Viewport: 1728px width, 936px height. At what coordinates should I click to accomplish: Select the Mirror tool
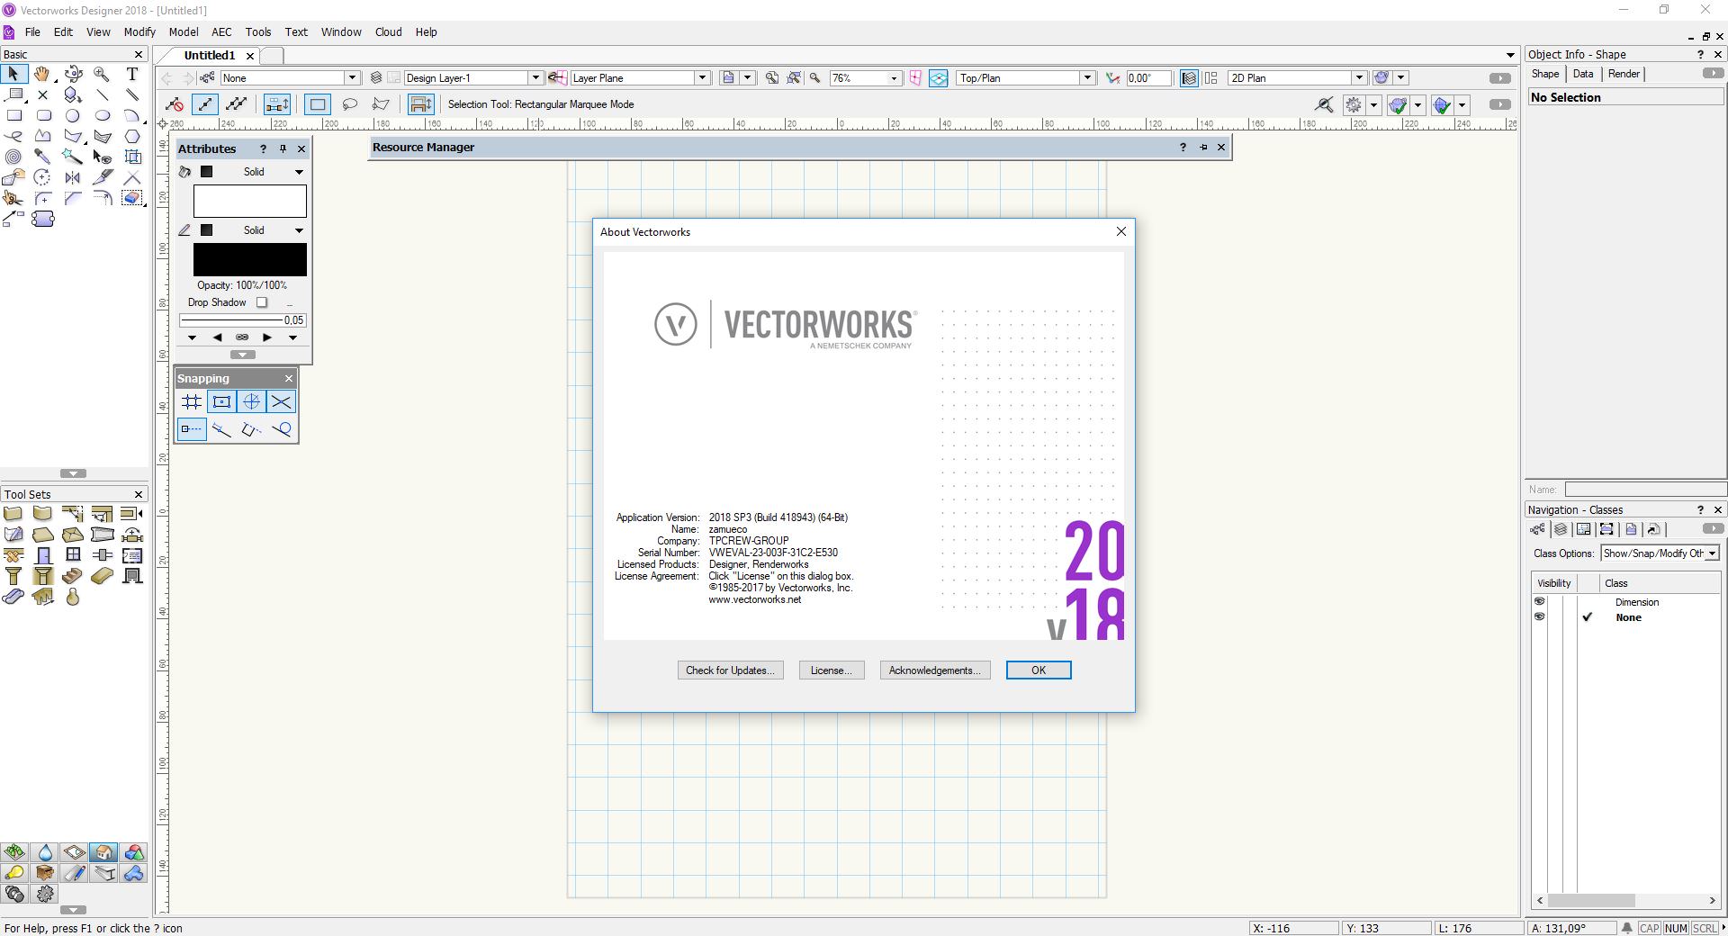click(x=73, y=177)
